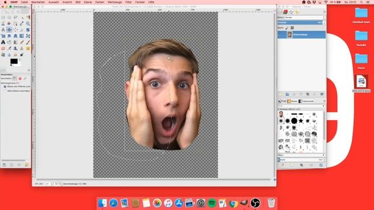Image resolution: width=374 pixels, height=210 pixels.
Task: Select the Scale tool
Action: [3, 36]
